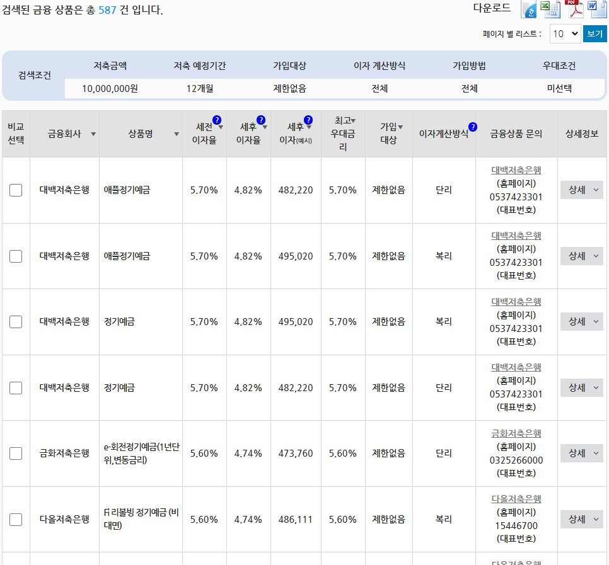Click the 473,760 after-tax interest value
Viewport: 609px width, 565px height.
point(296,454)
